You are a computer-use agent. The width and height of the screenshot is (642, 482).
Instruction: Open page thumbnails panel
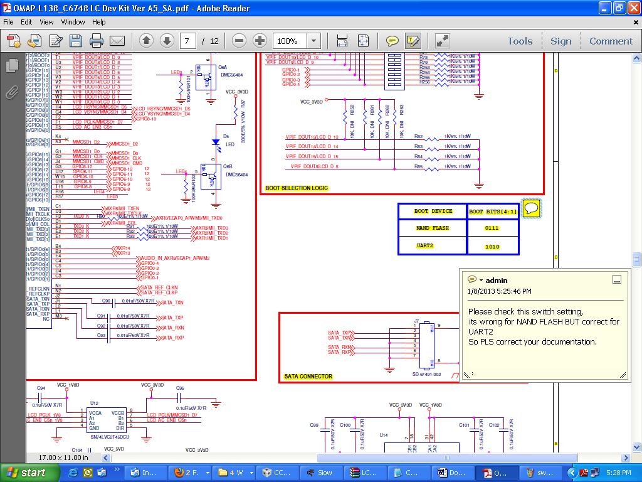point(13,65)
